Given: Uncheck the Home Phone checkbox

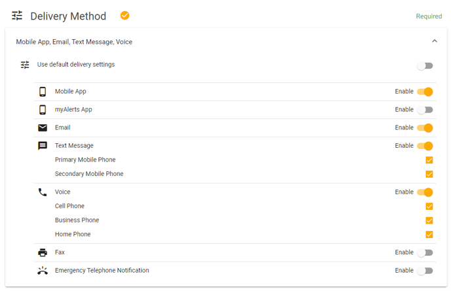Looking at the screenshot, I should 429,234.
